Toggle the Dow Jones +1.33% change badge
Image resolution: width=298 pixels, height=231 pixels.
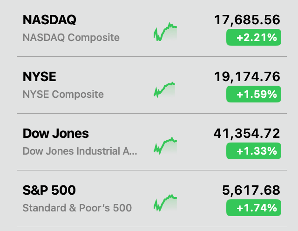click(253, 151)
